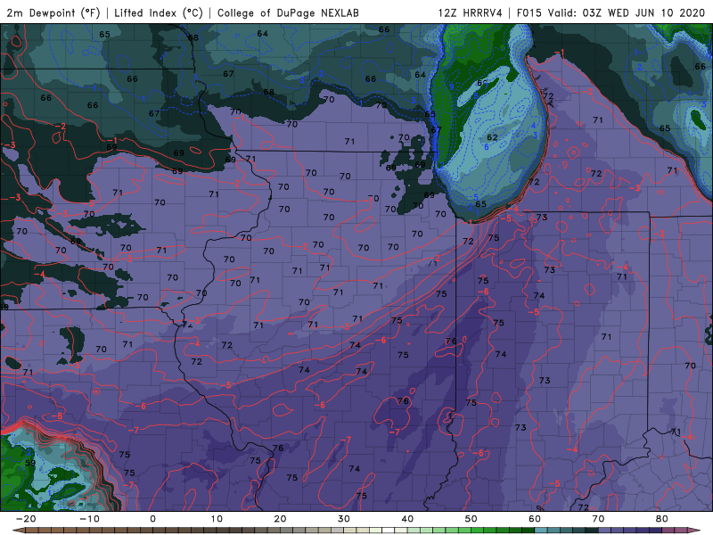Image resolution: width=713 pixels, height=535 pixels.
Task: Click the 40 label on the color scale
Action: point(407,519)
